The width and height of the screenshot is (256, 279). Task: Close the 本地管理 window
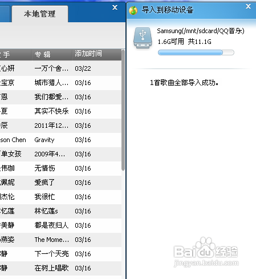(115, 7)
